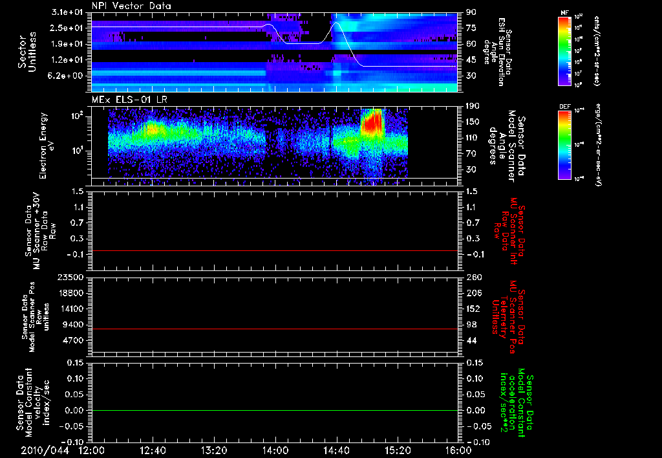
Task: Click the 6.2e+00 sector tick label
Action: click(67, 76)
